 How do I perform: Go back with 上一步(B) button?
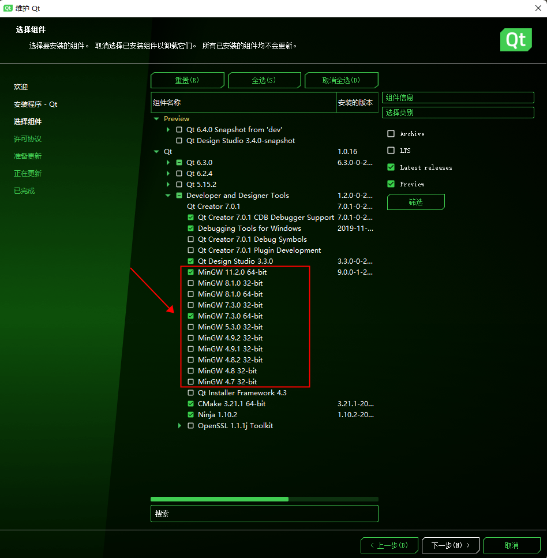tap(389, 545)
